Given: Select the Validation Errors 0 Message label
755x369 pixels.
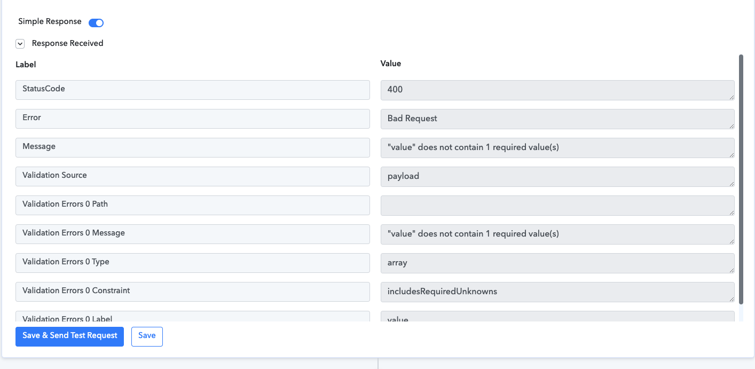Looking at the screenshot, I should [x=193, y=234].
